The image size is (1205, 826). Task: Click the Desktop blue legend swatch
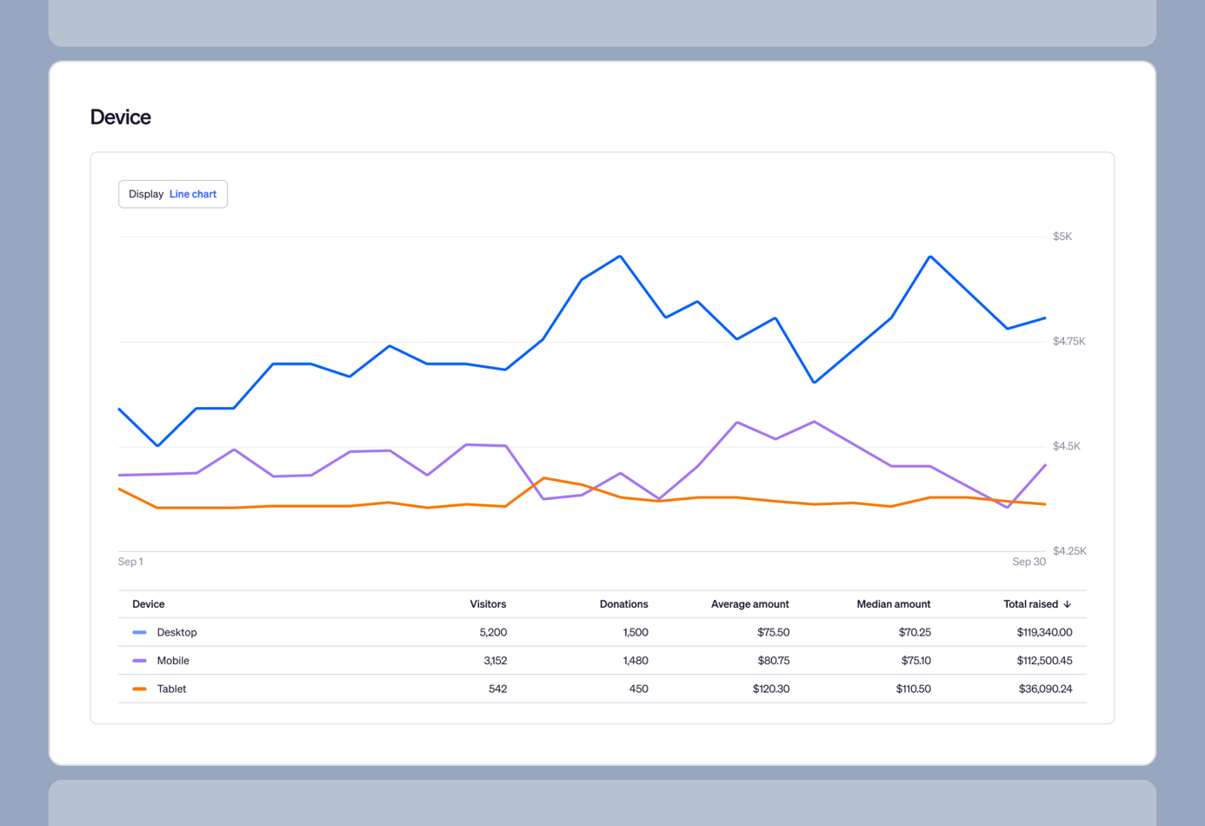(139, 632)
